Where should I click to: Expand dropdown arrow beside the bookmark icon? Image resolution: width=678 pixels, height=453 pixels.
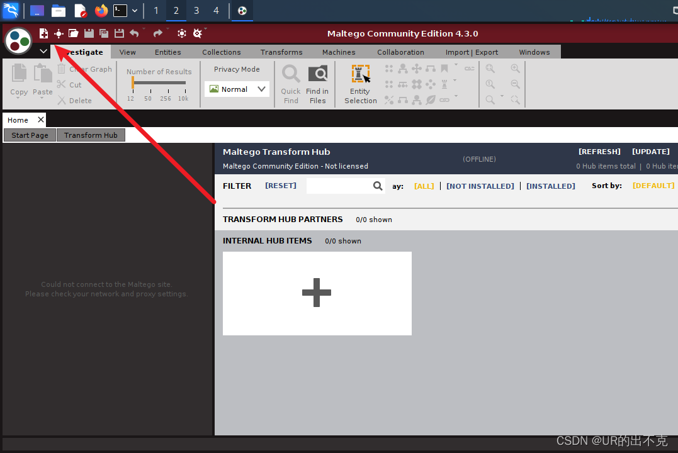point(456,65)
